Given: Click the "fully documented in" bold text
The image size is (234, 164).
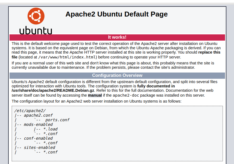Looking at the screenshot, I should pos(156,86).
